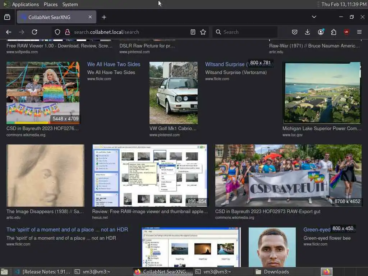Click Firefox icon in taskbar tray
Viewport: 368px width, 276px height.
click(327, 272)
